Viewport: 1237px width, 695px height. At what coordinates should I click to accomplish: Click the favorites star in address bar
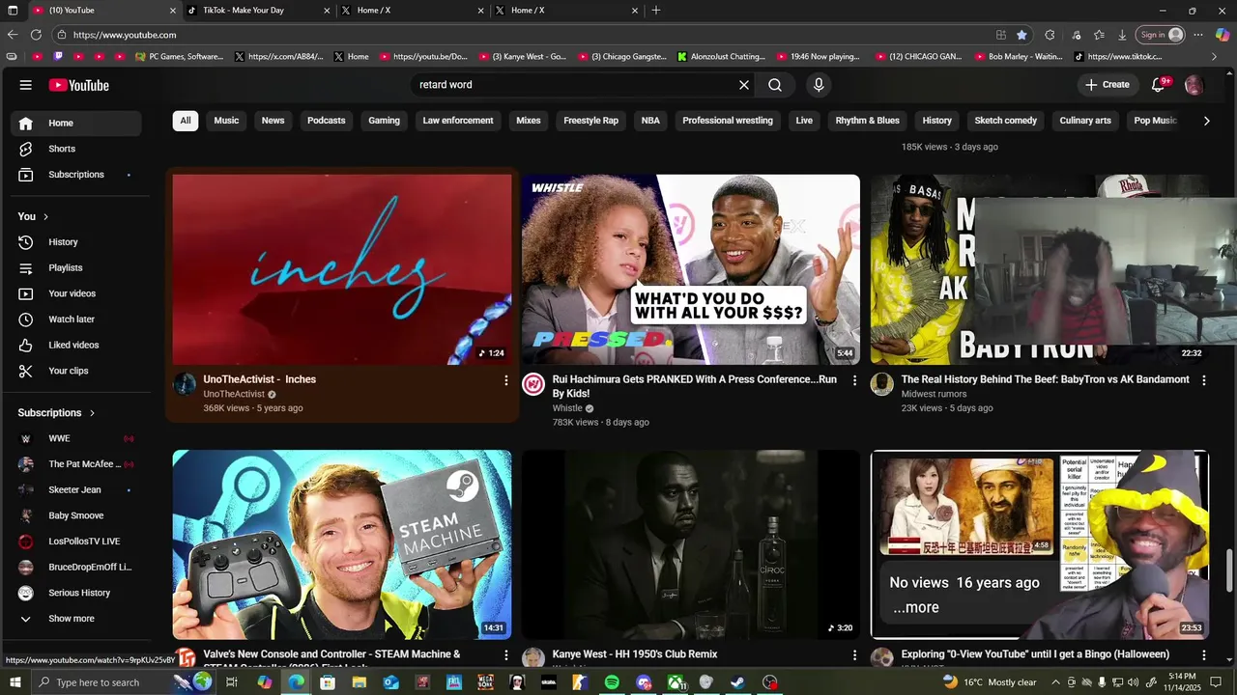coord(1021,35)
